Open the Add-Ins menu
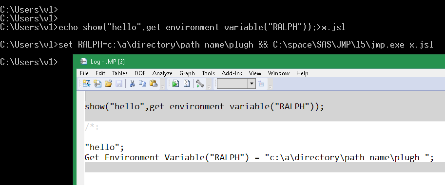 pyautogui.click(x=232, y=73)
